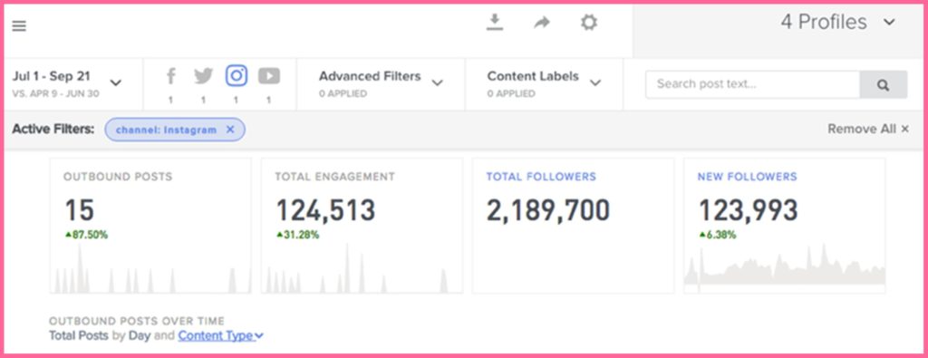Remove the channel: Instagram filter chip

point(230,130)
